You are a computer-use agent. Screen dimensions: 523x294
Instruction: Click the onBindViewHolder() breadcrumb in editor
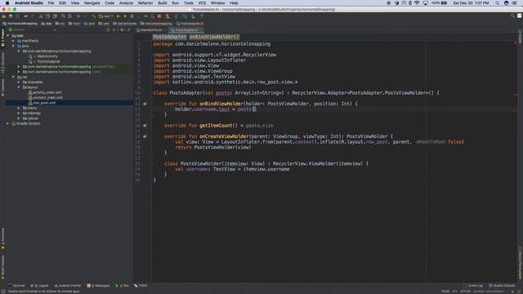tap(214, 37)
